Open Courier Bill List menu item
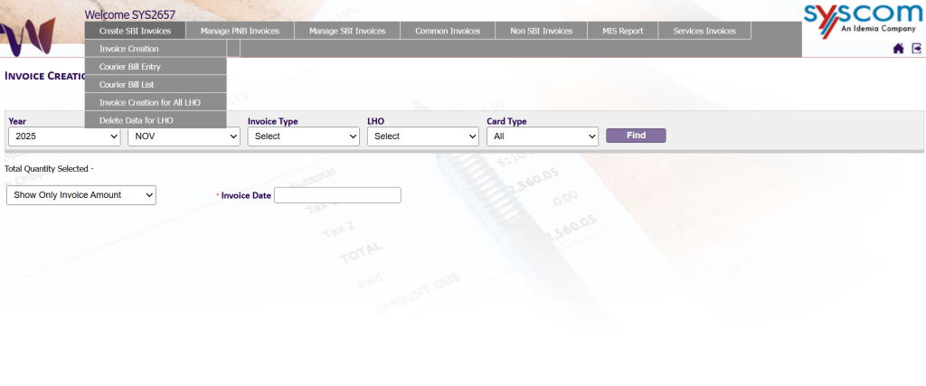926x386 pixels. [127, 84]
